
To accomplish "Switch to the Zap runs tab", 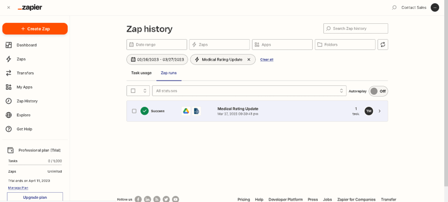I will [168, 73].
